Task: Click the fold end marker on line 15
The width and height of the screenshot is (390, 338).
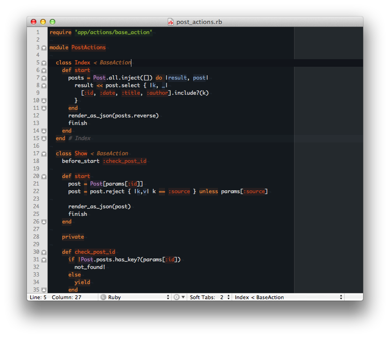Action: point(44,139)
